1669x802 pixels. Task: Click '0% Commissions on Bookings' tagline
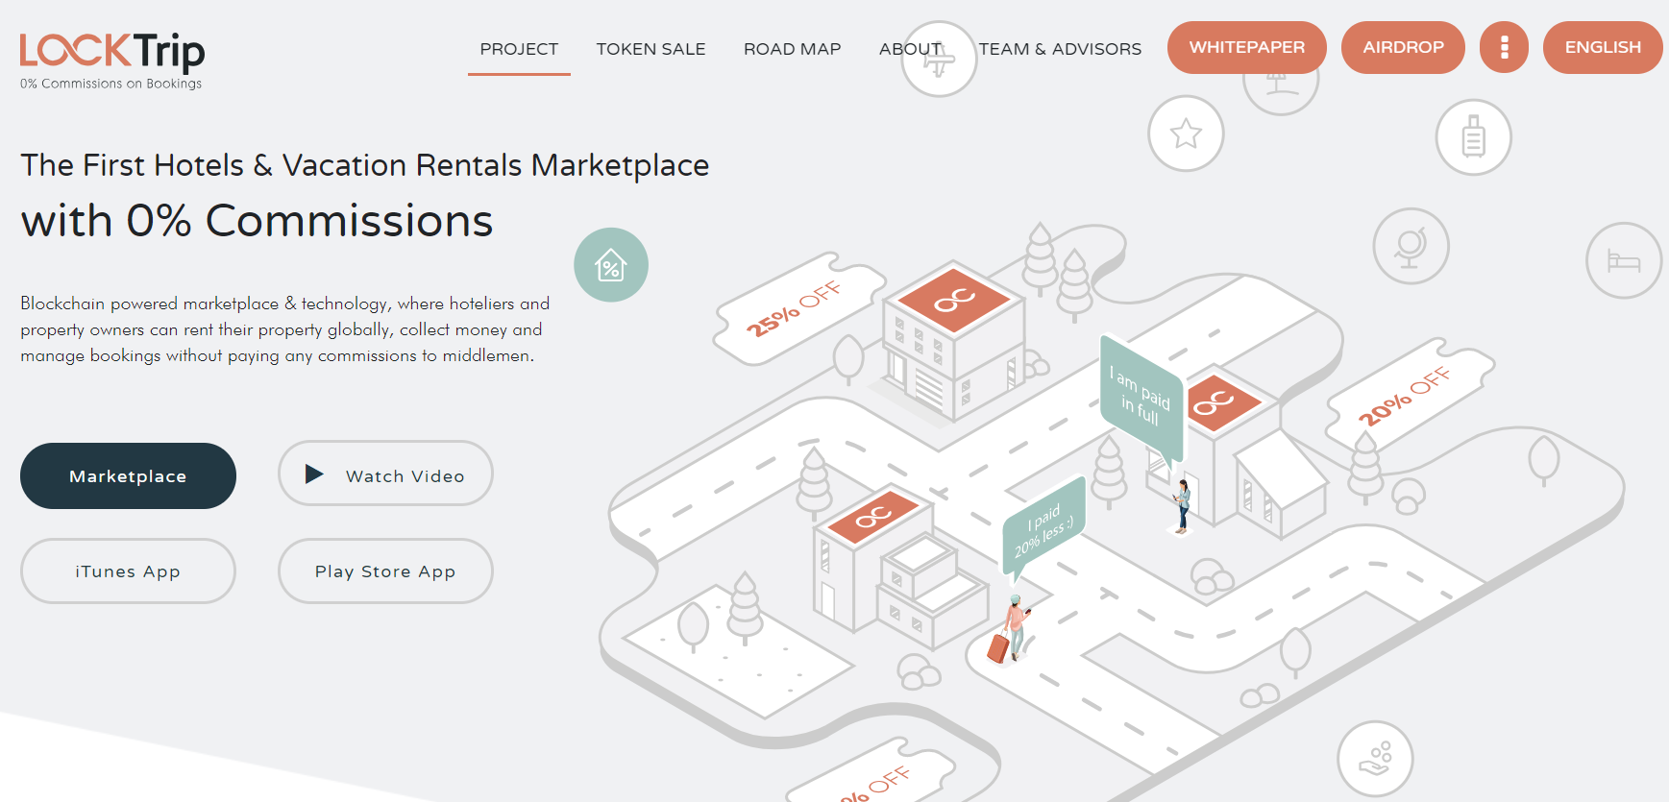click(111, 84)
